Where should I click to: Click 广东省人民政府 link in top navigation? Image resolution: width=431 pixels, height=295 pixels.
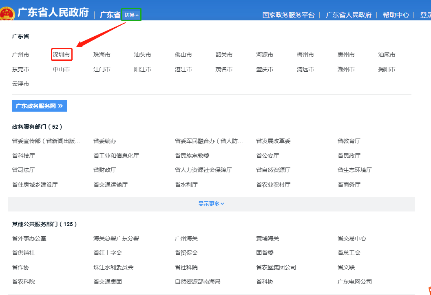tap(349, 15)
